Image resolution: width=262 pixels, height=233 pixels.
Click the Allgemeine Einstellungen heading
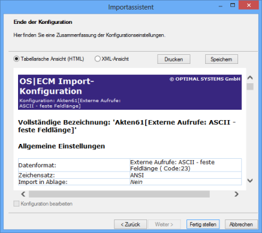(61, 146)
